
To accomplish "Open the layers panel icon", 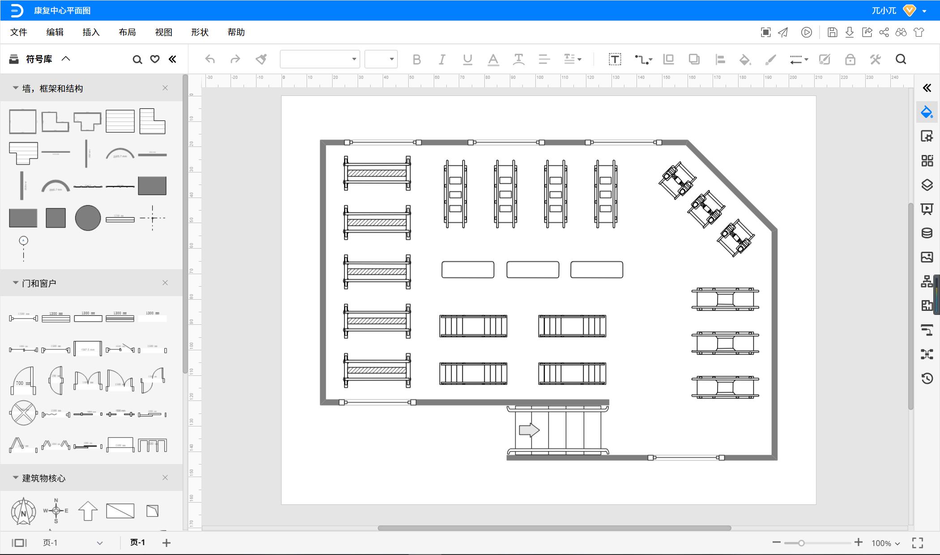I will (927, 185).
